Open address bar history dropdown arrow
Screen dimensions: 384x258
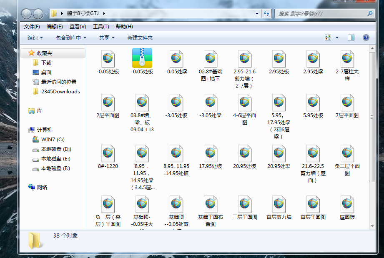257,13
